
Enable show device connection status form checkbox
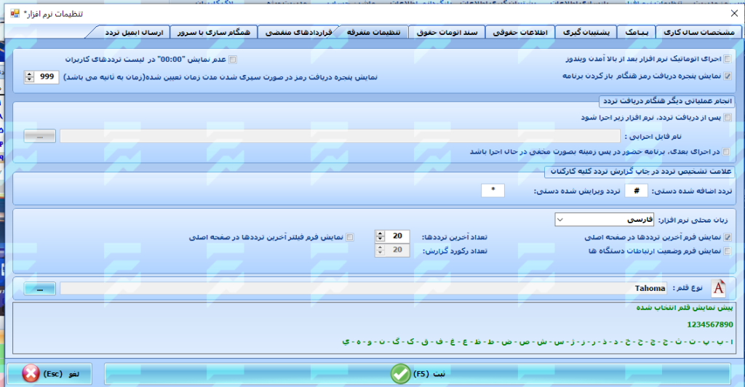[728, 251]
